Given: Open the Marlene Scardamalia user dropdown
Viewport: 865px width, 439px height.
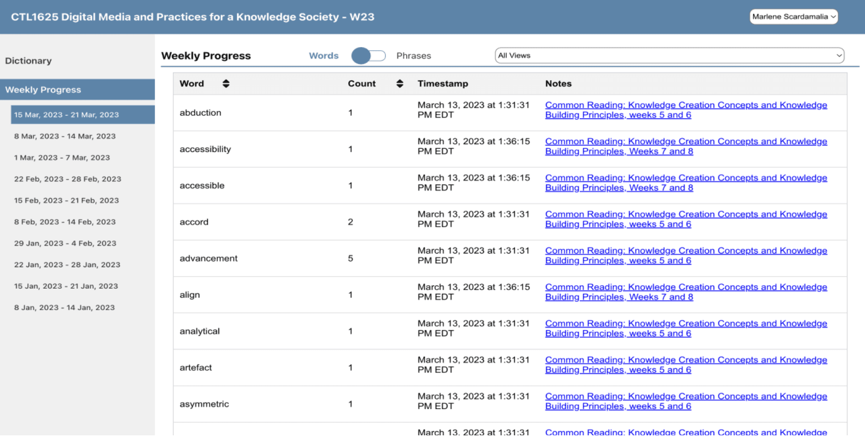Looking at the screenshot, I should pos(793,17).
